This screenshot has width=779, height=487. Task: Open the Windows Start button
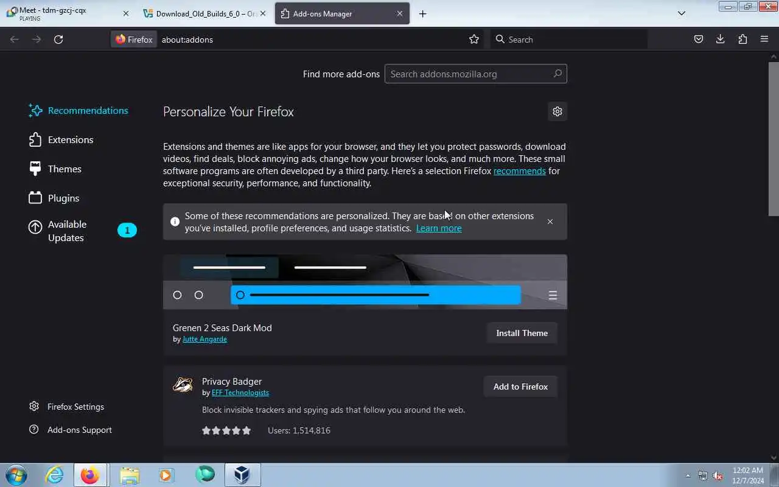click(x=16, y=475)
